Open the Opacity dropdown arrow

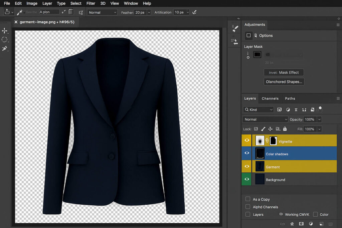click(x=319, y=119)
